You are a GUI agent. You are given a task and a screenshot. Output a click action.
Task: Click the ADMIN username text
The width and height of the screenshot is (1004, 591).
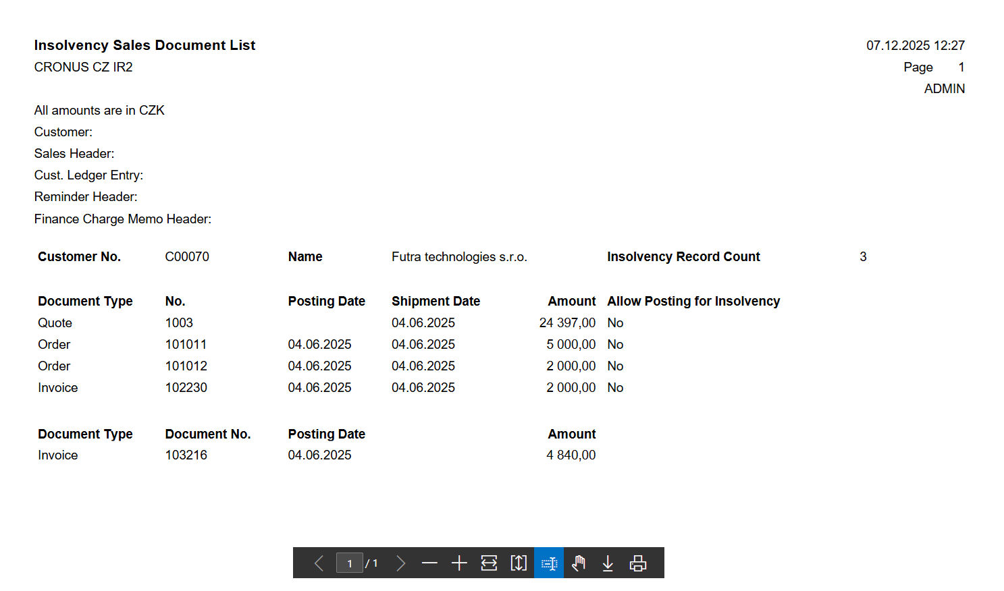click(945, 88)
